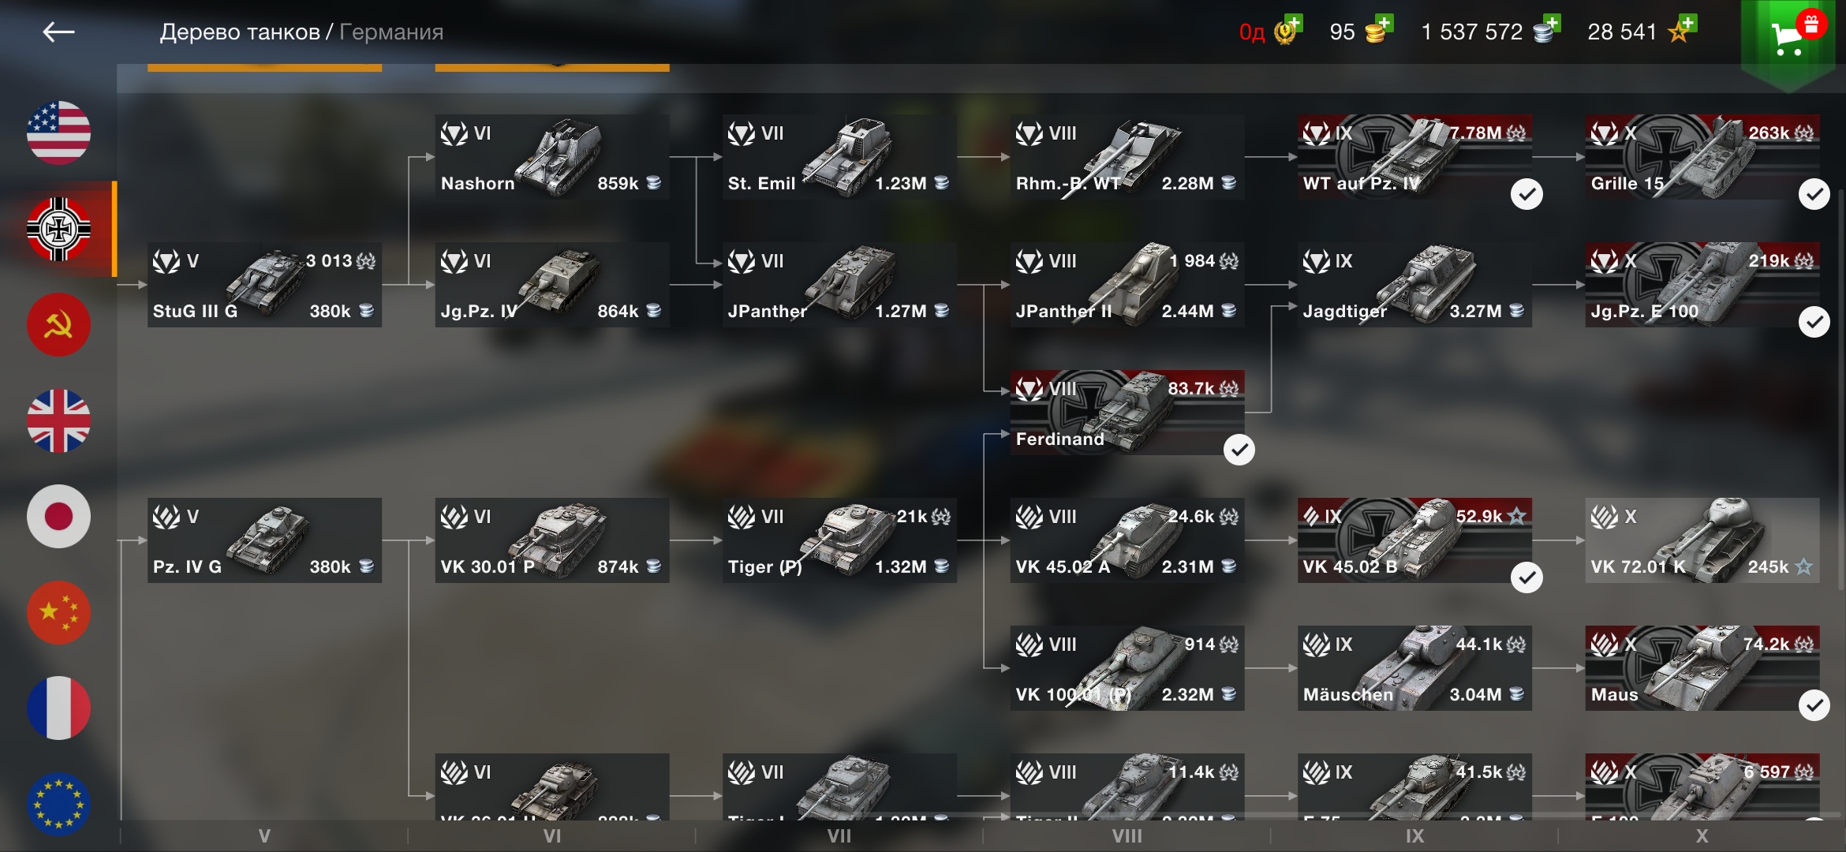Select the United Kingdom flag nation
1846x852 pixels.
point(58,420)
